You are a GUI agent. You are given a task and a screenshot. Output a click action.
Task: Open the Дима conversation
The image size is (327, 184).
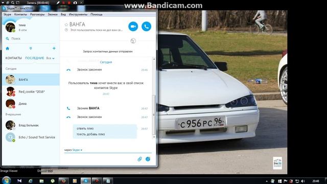coord(31,104)
